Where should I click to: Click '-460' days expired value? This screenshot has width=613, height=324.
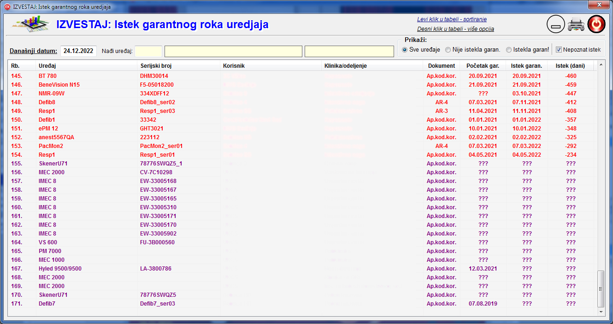pyautogui.click(x=571, y=76)
